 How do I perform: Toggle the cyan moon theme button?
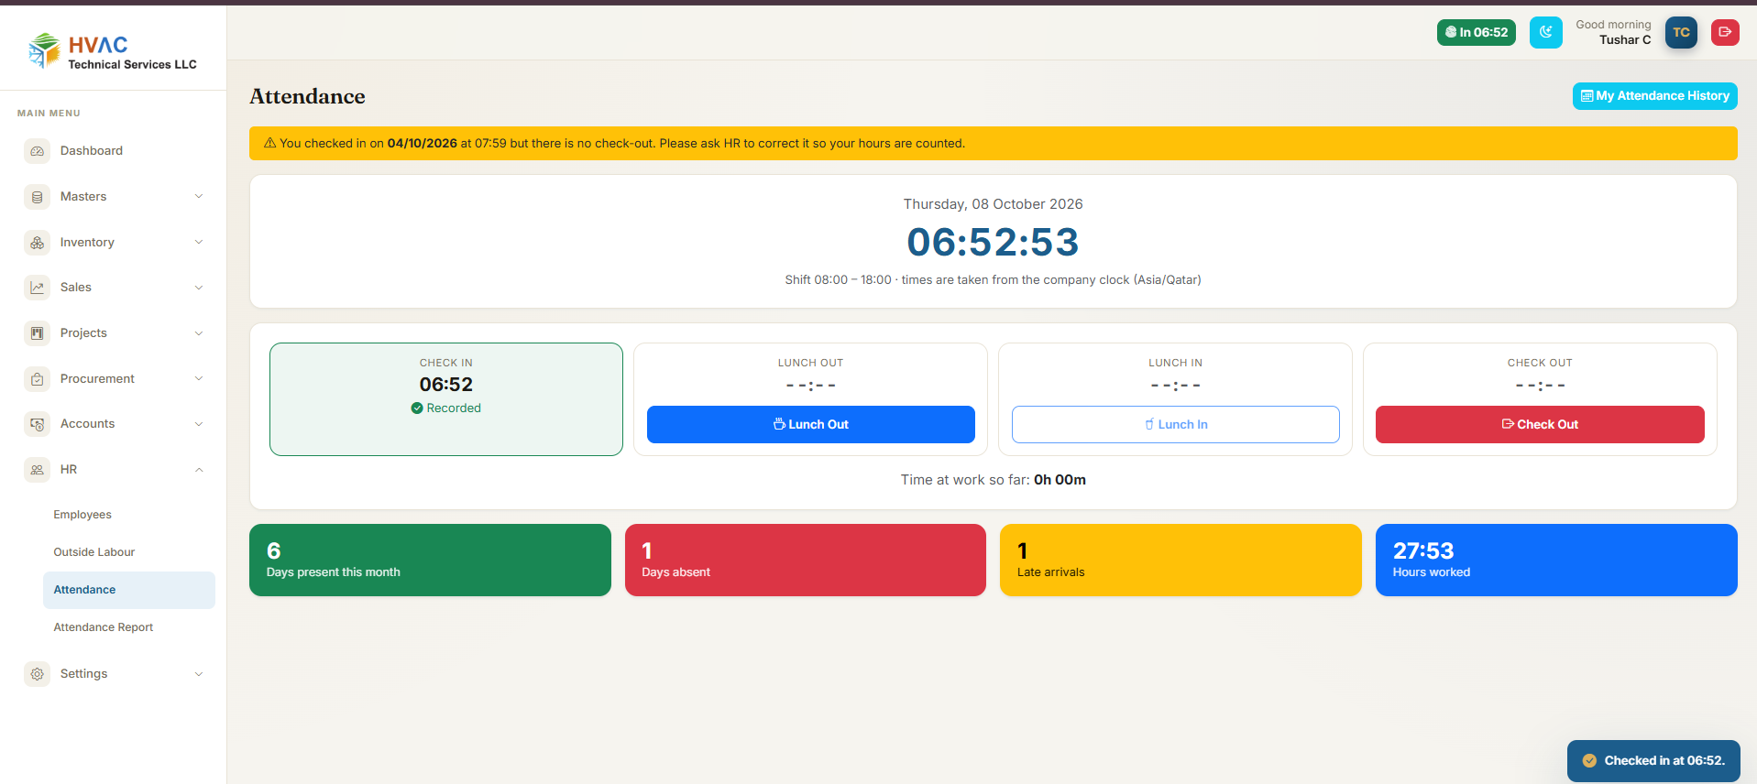(1545, 32)
